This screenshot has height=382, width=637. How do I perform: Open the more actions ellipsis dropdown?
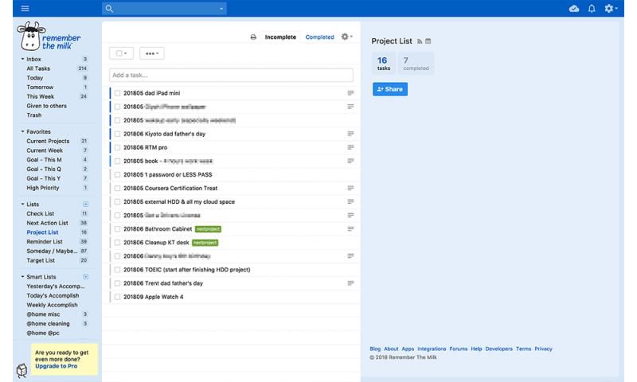pyautogui.click(x=151, y=53)
